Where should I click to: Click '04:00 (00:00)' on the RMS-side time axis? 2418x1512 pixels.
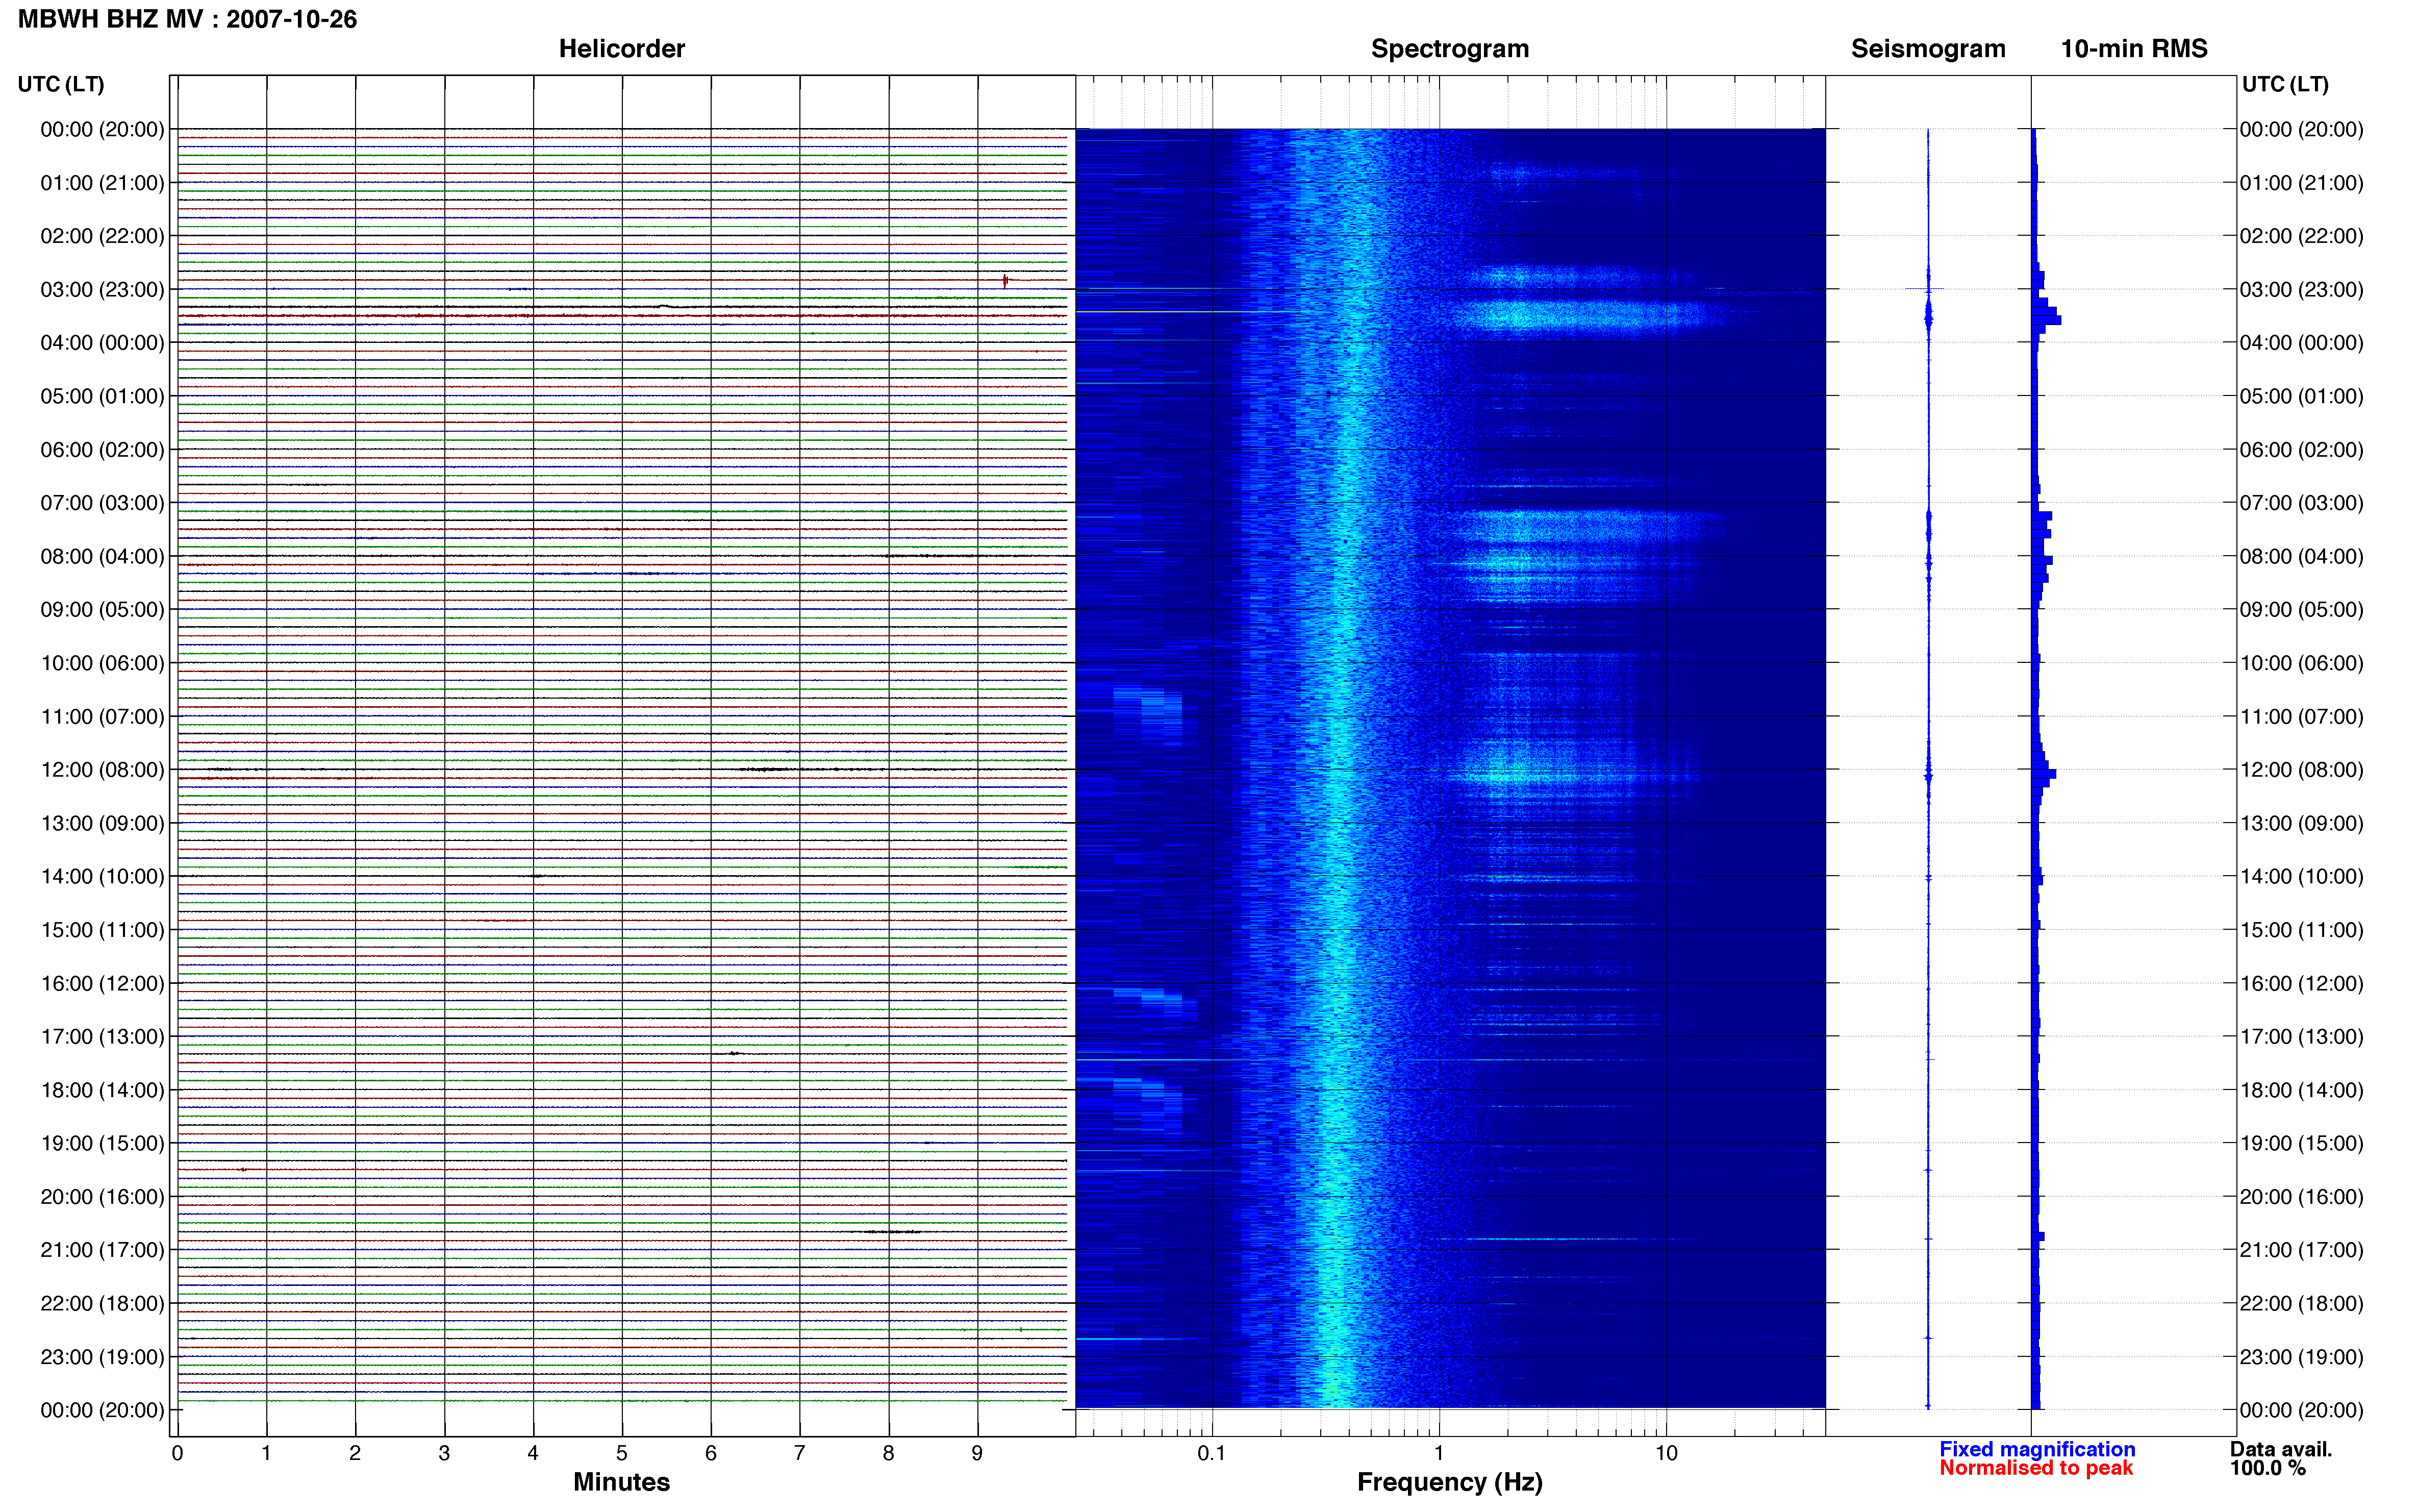tap(2301, 343)
